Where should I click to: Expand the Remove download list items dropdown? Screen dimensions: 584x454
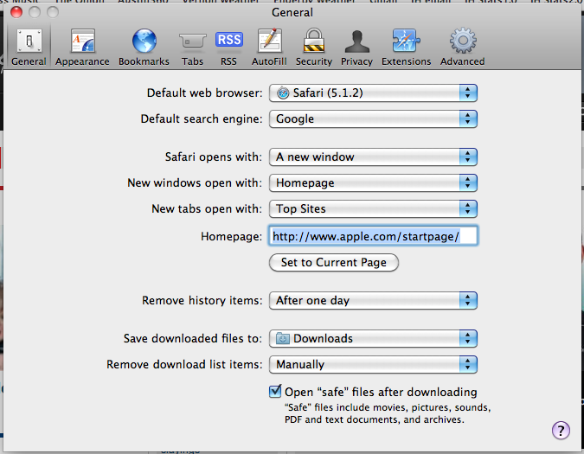pyautogui.click(x=373, y=365)
